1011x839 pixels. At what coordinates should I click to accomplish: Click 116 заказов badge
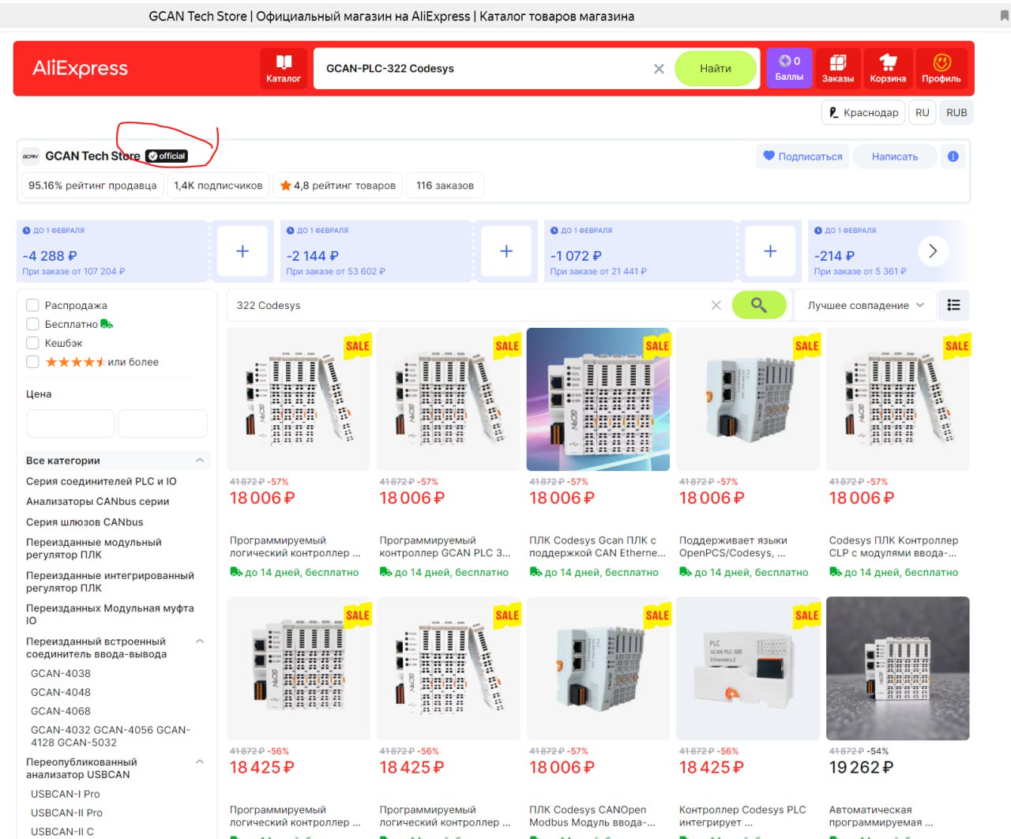pyautogui.click(x=445, y=186)
